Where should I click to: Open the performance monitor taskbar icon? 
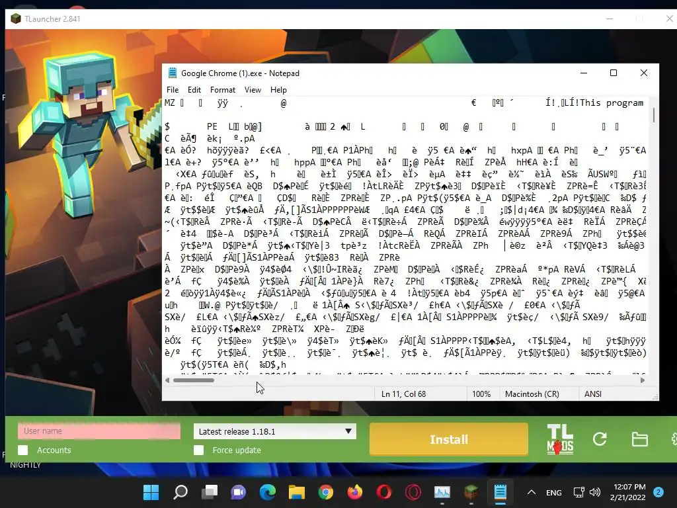pyautogui.click(x=442, y=492)
